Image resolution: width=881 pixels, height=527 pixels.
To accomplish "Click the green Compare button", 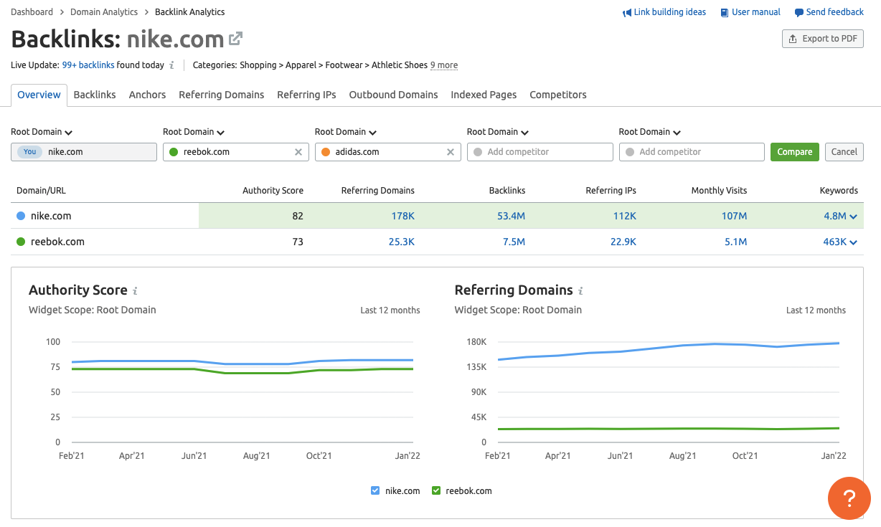I will pyautogui.click(x=795, y=152).
